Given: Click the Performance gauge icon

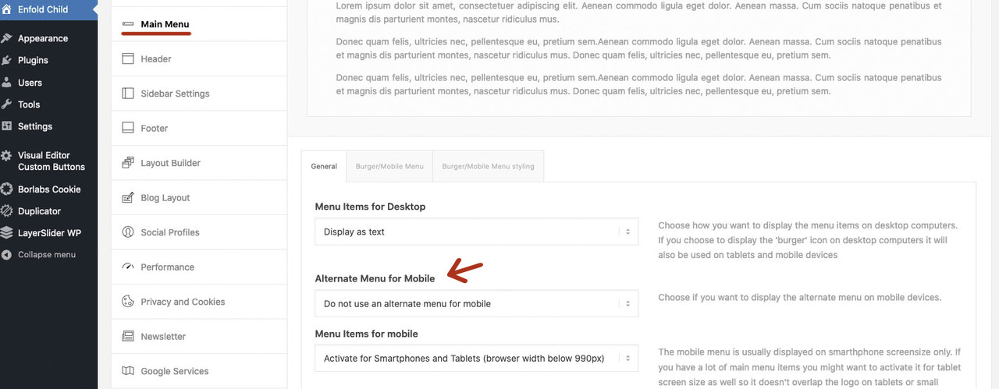Looking at the screenshot, I should [128, 267].
